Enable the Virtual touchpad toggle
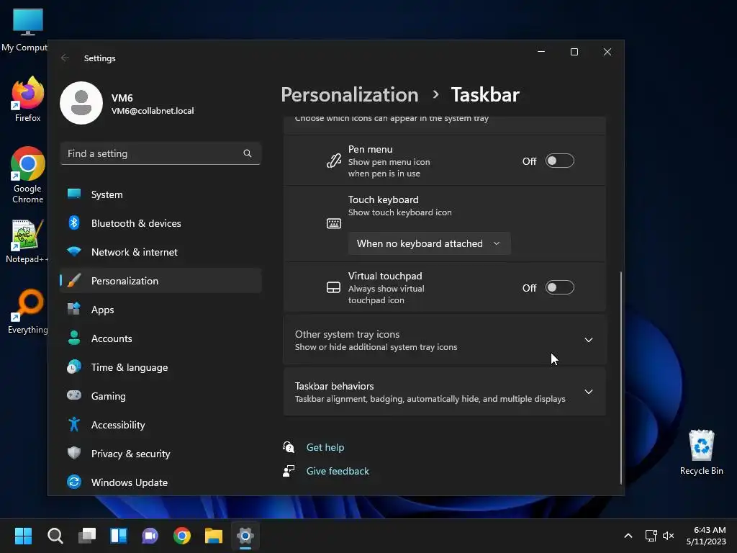Viewport: 737px width, 553px height. point(559,287)
